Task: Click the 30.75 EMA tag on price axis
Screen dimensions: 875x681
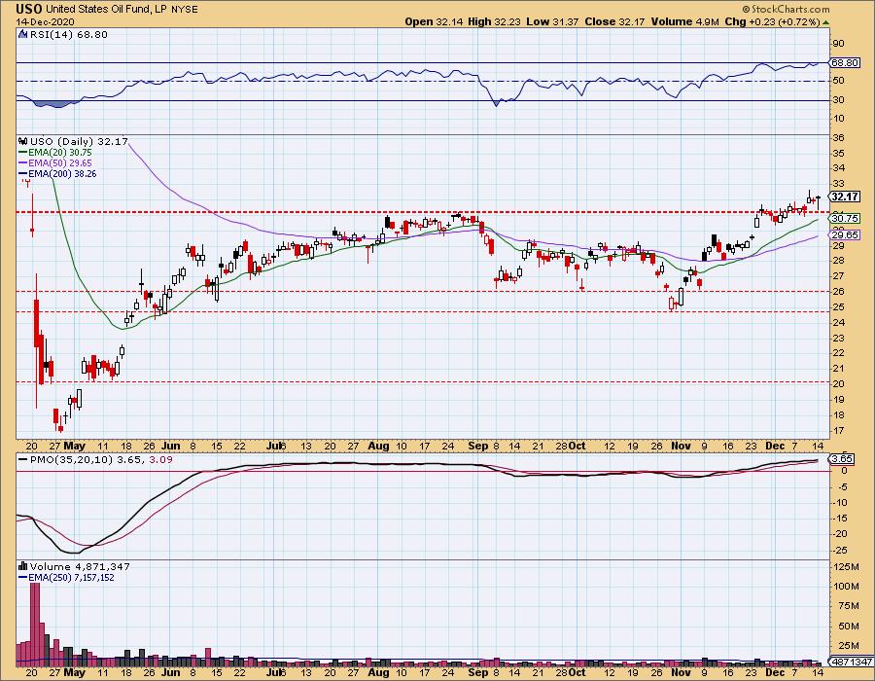Action: click(x=845, y=218)
